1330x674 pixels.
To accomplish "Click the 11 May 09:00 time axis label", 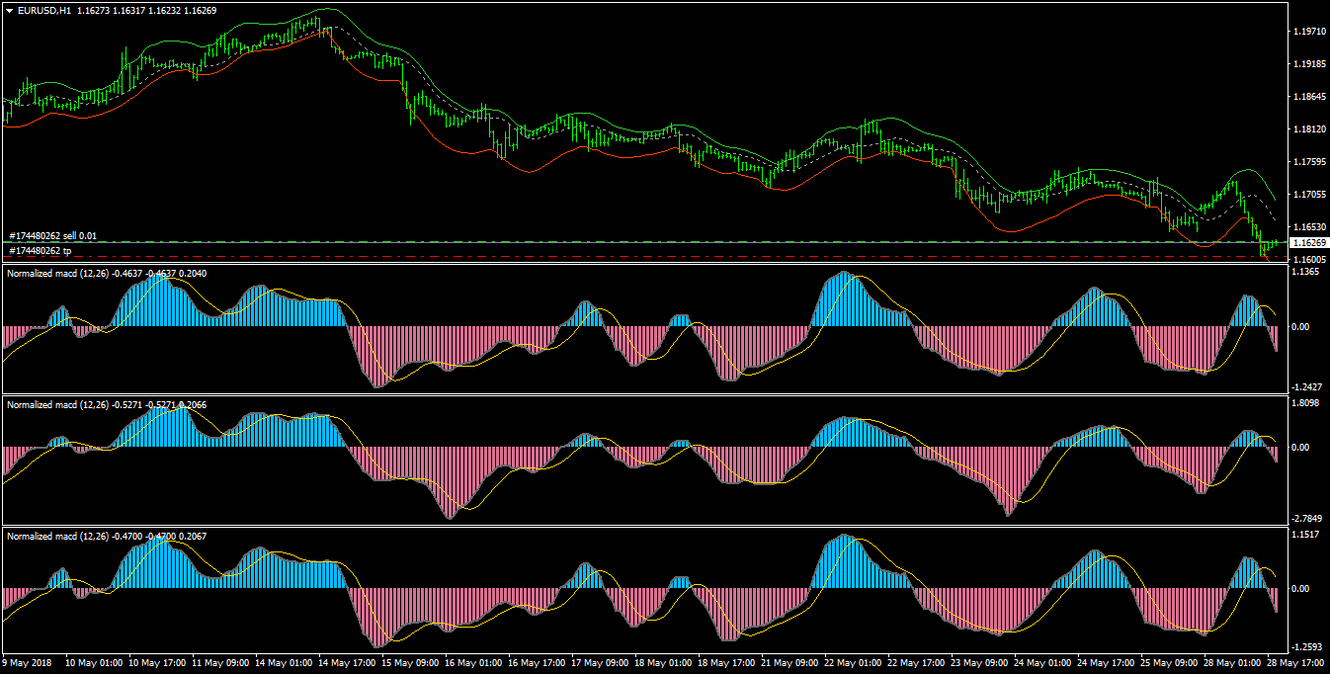I will click(221, 663).
